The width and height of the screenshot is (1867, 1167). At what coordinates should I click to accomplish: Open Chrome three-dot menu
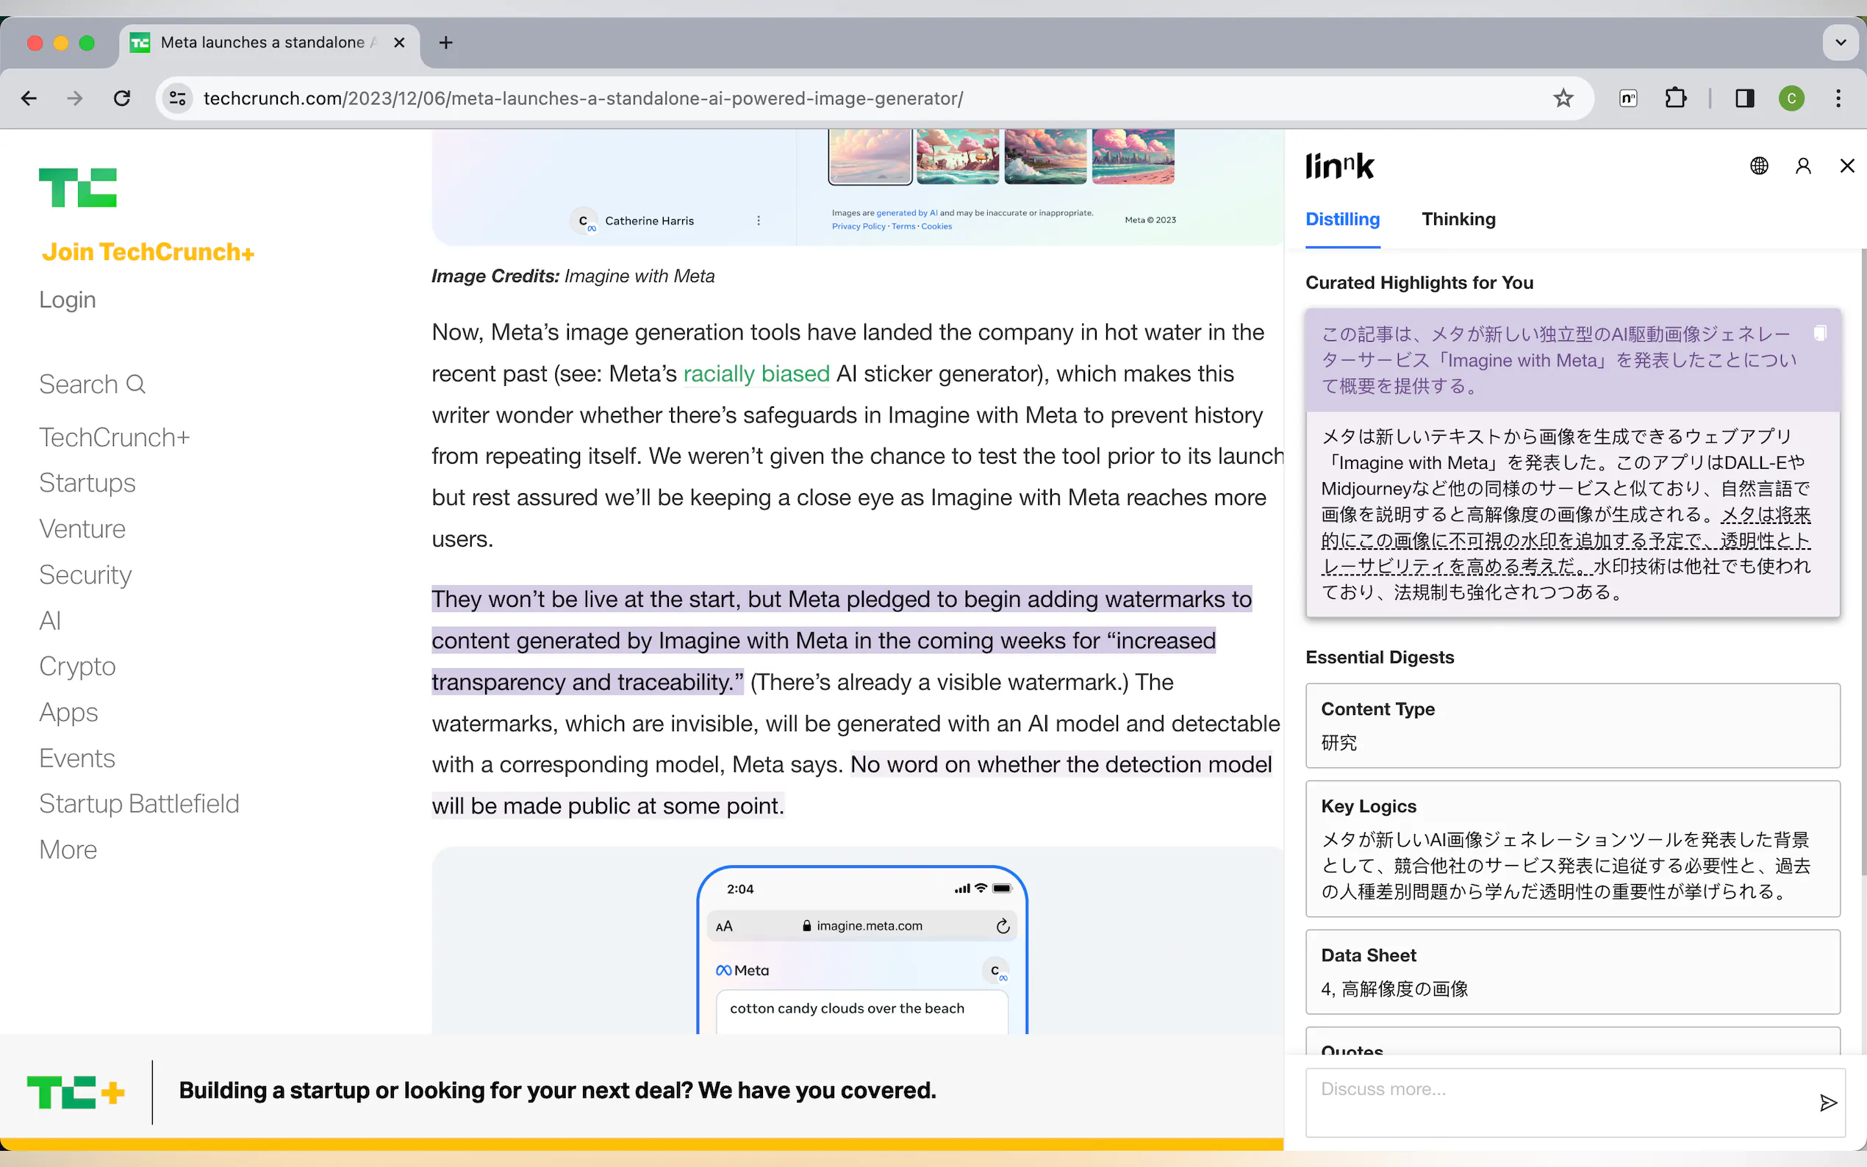point(1838,98)
